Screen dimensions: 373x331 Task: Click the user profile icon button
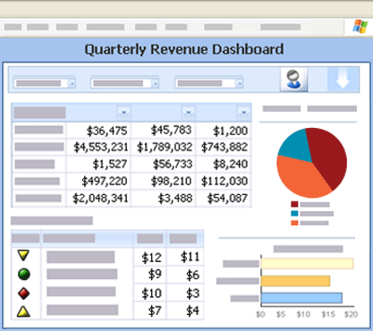coord(293,80)
